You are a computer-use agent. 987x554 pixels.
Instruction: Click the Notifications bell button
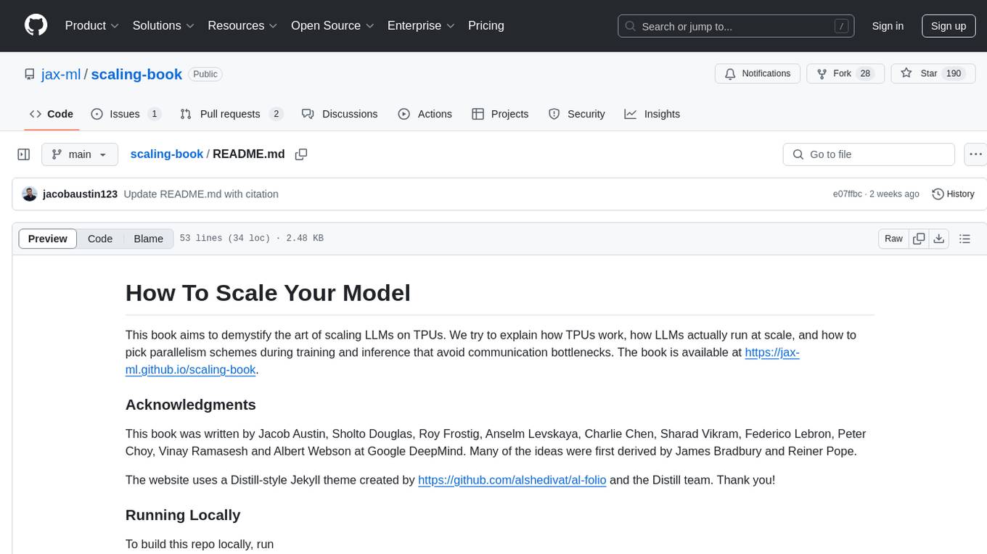point(758,74)
